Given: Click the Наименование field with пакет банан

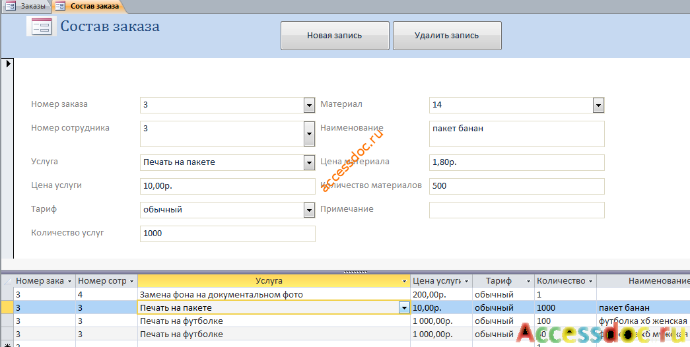Looking at the screenshot, I should coord(516,134).
